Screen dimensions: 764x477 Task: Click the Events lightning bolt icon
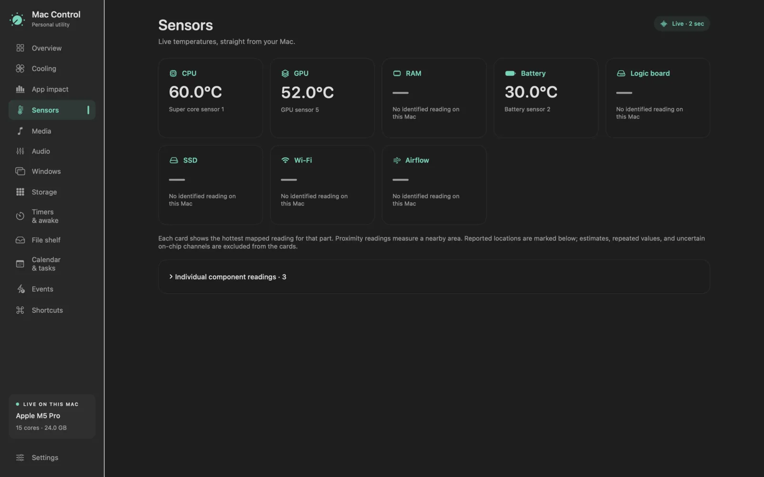click(x=21, y=289)
